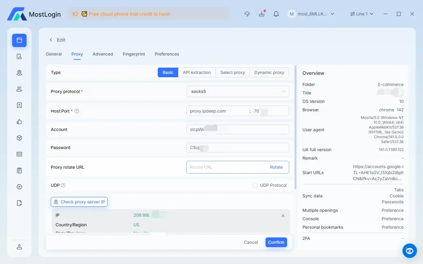Switch to the Advanced tab
Image resolution: width=423 pixels, height=264 pixels.
(103, 54)
